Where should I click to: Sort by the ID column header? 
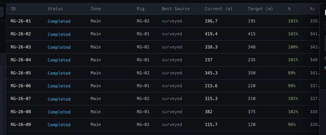pyautogui.click(x=13, y=9)
